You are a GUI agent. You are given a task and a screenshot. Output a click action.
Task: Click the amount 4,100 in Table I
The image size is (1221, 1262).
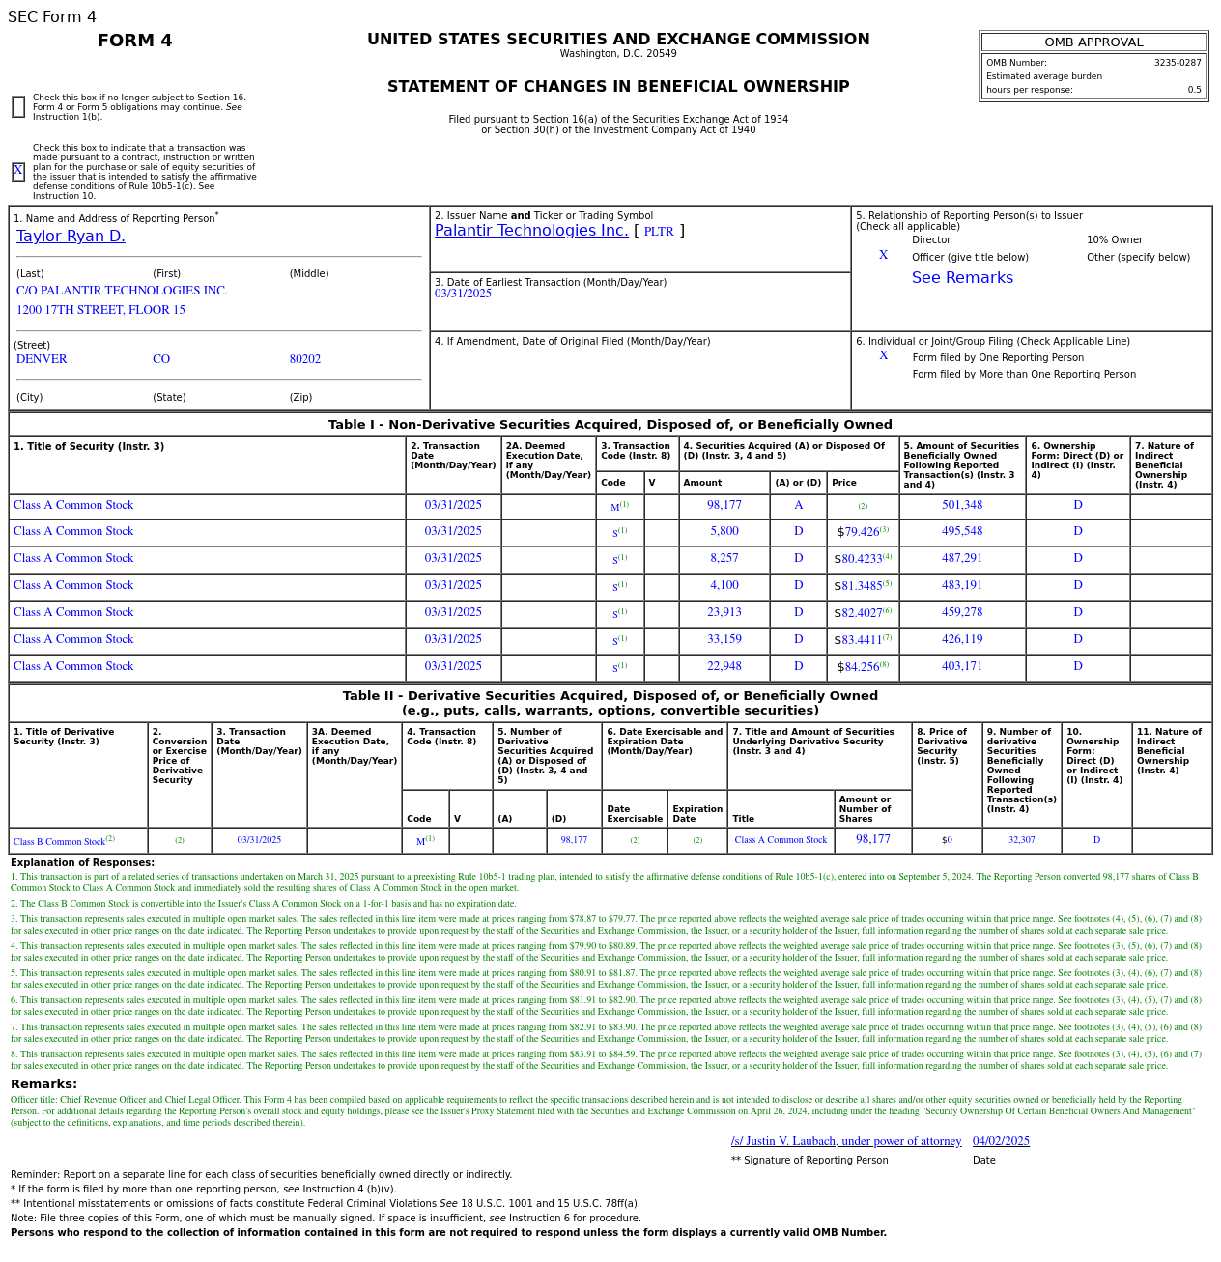coord(724,585)
